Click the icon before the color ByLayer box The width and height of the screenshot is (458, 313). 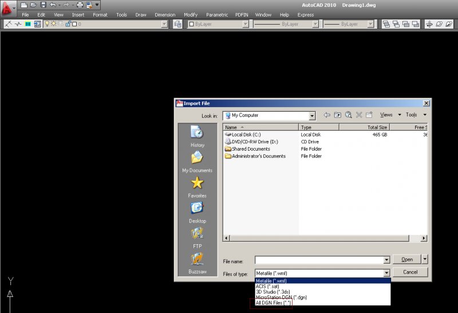click(177, 24)
